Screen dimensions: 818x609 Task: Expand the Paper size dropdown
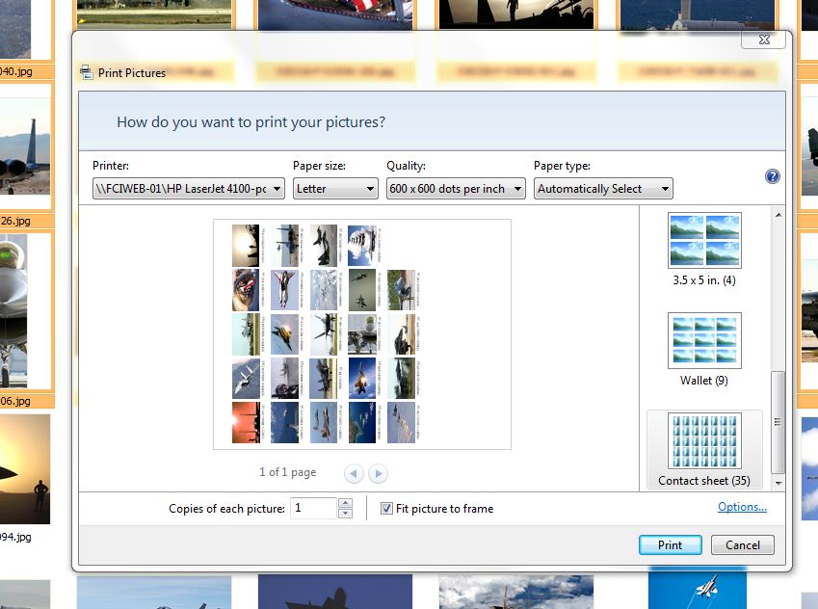click(335, 189)
